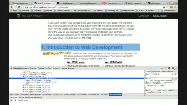Open the Audits panel in DevTools
The image size is (187, 105).
[64, 68]
